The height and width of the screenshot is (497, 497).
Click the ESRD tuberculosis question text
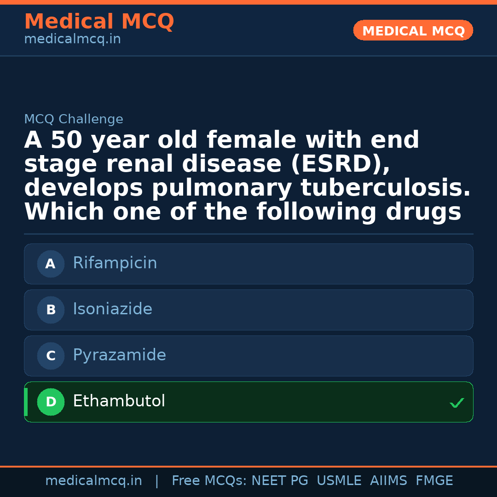tap(248, 176)
